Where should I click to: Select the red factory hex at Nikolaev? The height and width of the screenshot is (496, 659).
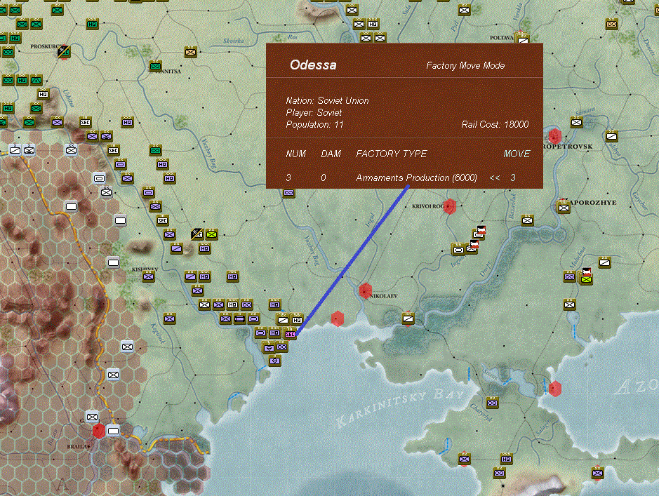365,290
